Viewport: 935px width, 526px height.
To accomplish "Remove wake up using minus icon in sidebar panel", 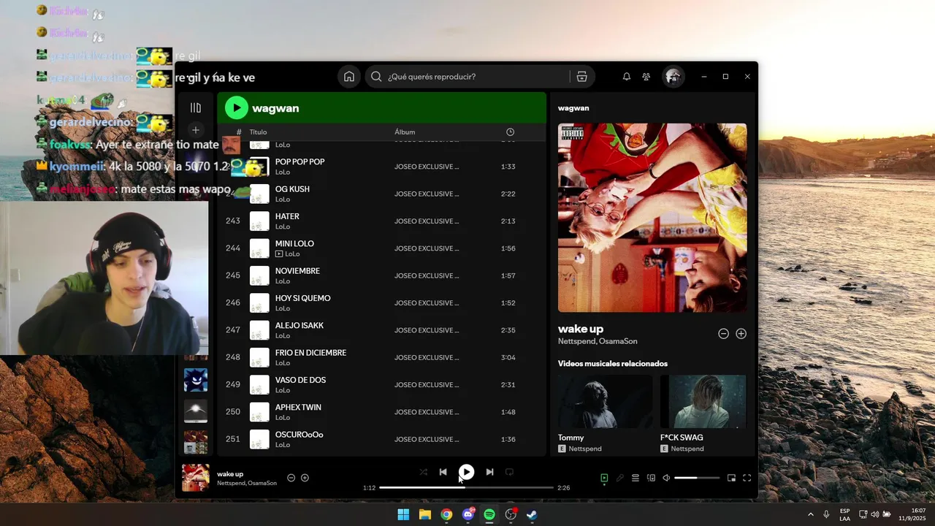I will 723,334.
